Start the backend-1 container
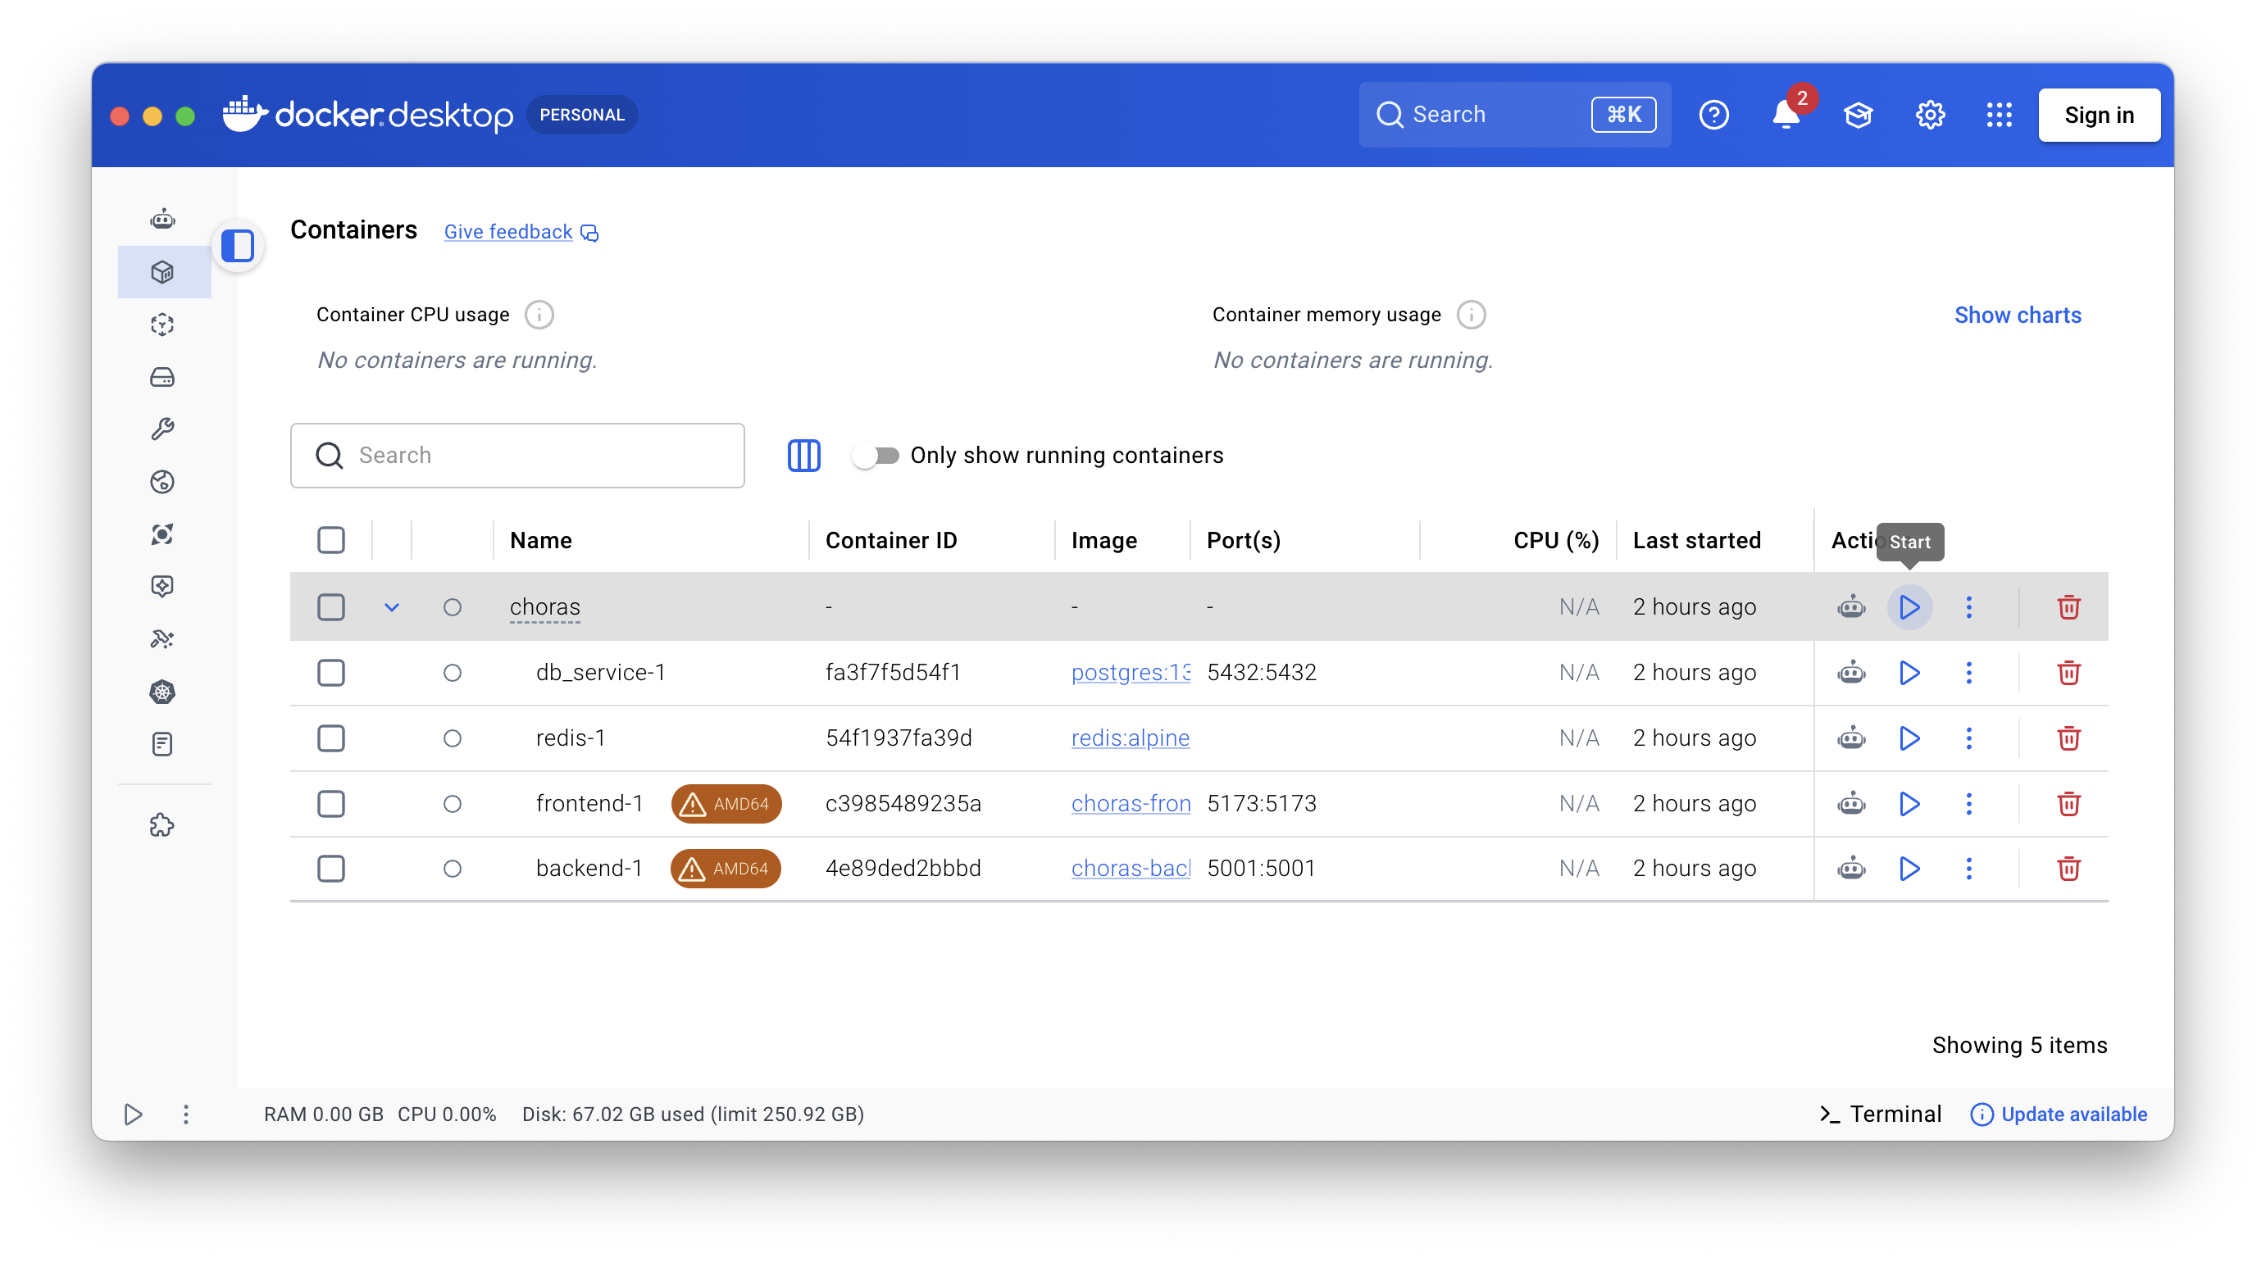Image resolution: width=2266 pixels, height=1262 pixels. coord(1909,869)
